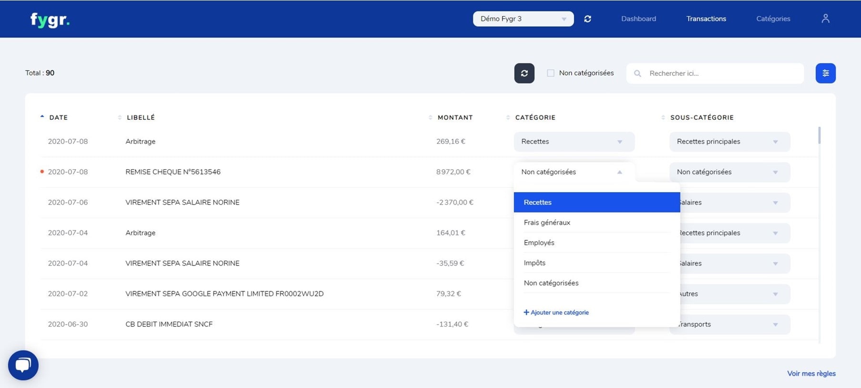Open the chat support bubble
The width and height of the screenshot is (861, 388).
coord(23,365)
